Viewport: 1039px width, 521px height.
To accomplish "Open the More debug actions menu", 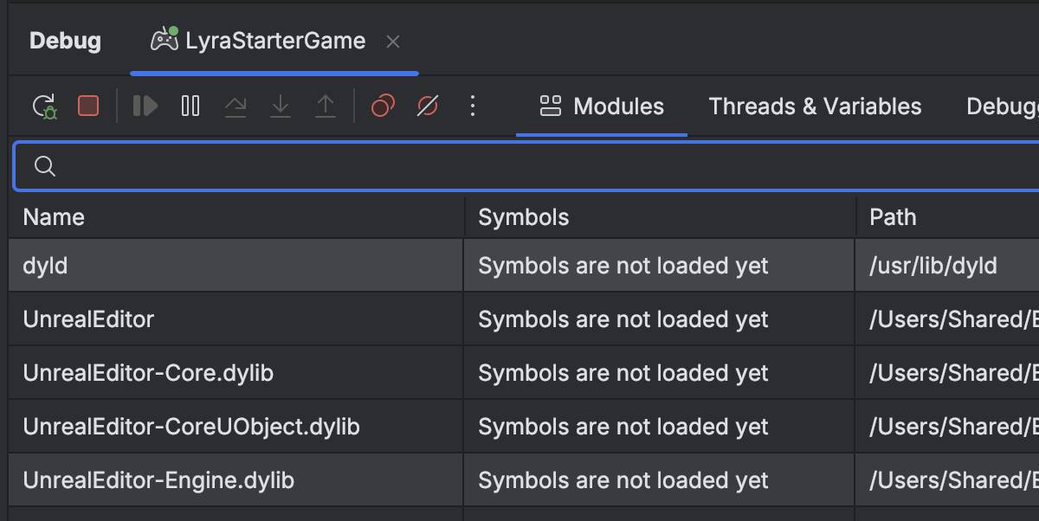I will (473, 106).
